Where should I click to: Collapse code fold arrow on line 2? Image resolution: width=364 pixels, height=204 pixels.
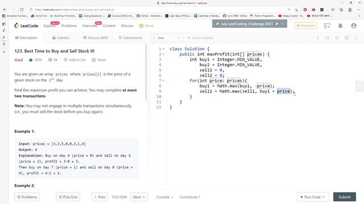point(163,54)
